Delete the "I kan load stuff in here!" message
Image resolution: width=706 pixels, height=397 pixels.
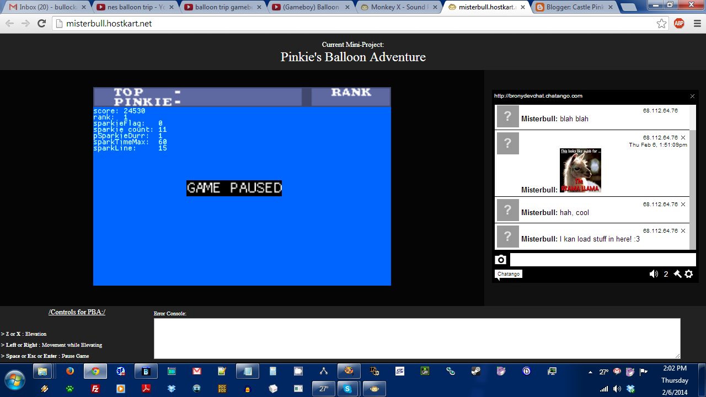click(x=683, y=231)
